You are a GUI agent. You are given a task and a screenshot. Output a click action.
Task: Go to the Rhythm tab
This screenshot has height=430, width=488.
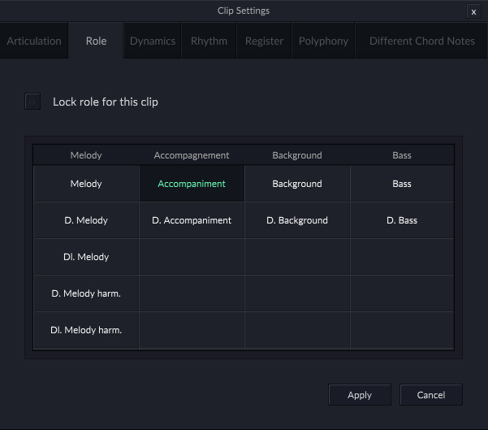click(209, 41)
